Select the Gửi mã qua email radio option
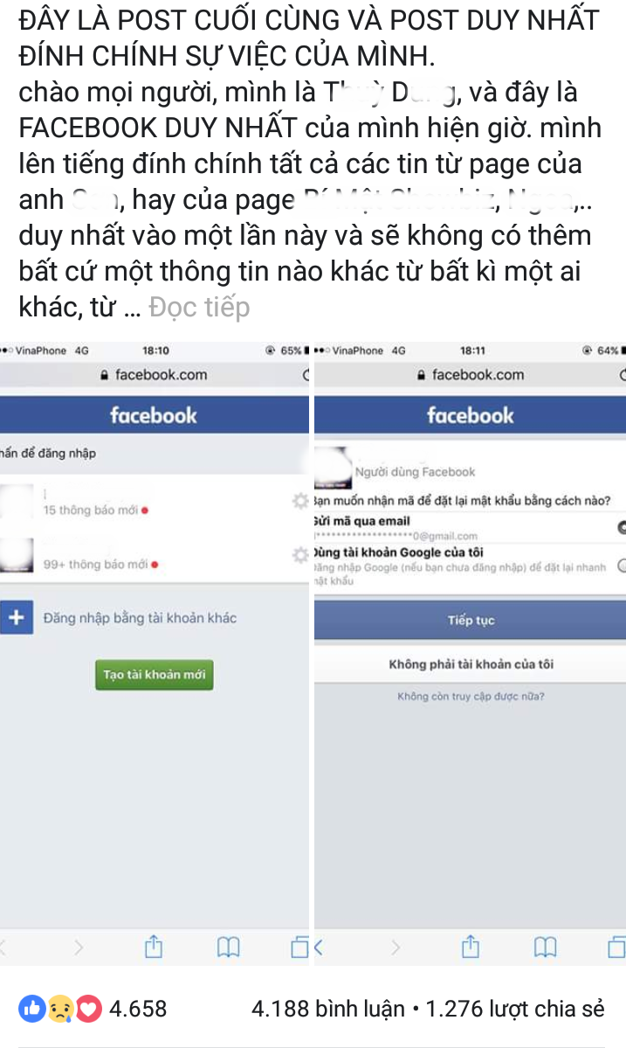This screenshot has width=626, height=1048. point(622,527)
